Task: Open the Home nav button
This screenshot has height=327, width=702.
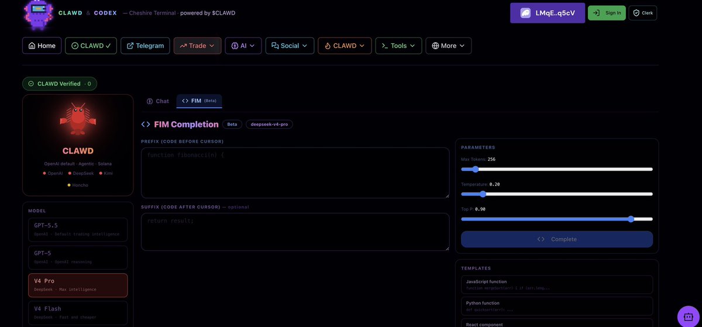Action: pyautogui.click(x=42, y=46)
